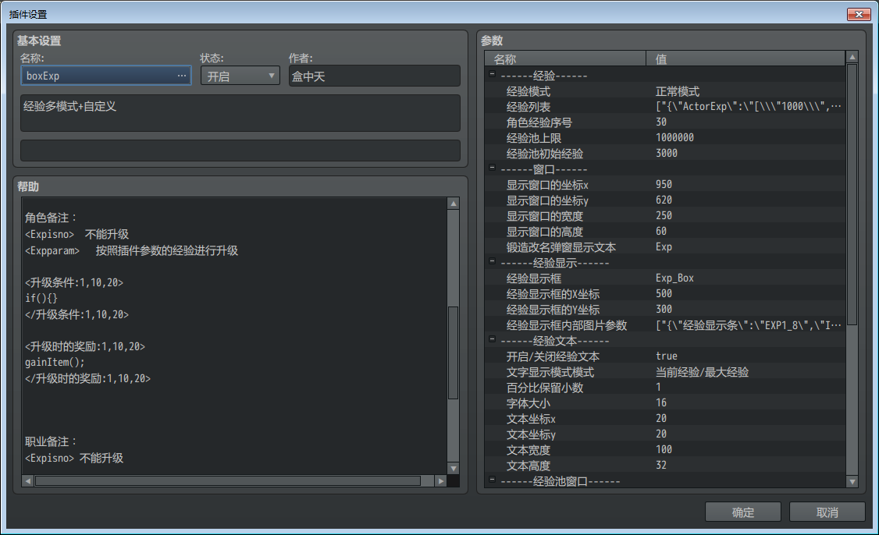Collapse the ------经验------ parameter group
This screenshot has width=879, height=535.
[x=493, y=74]
